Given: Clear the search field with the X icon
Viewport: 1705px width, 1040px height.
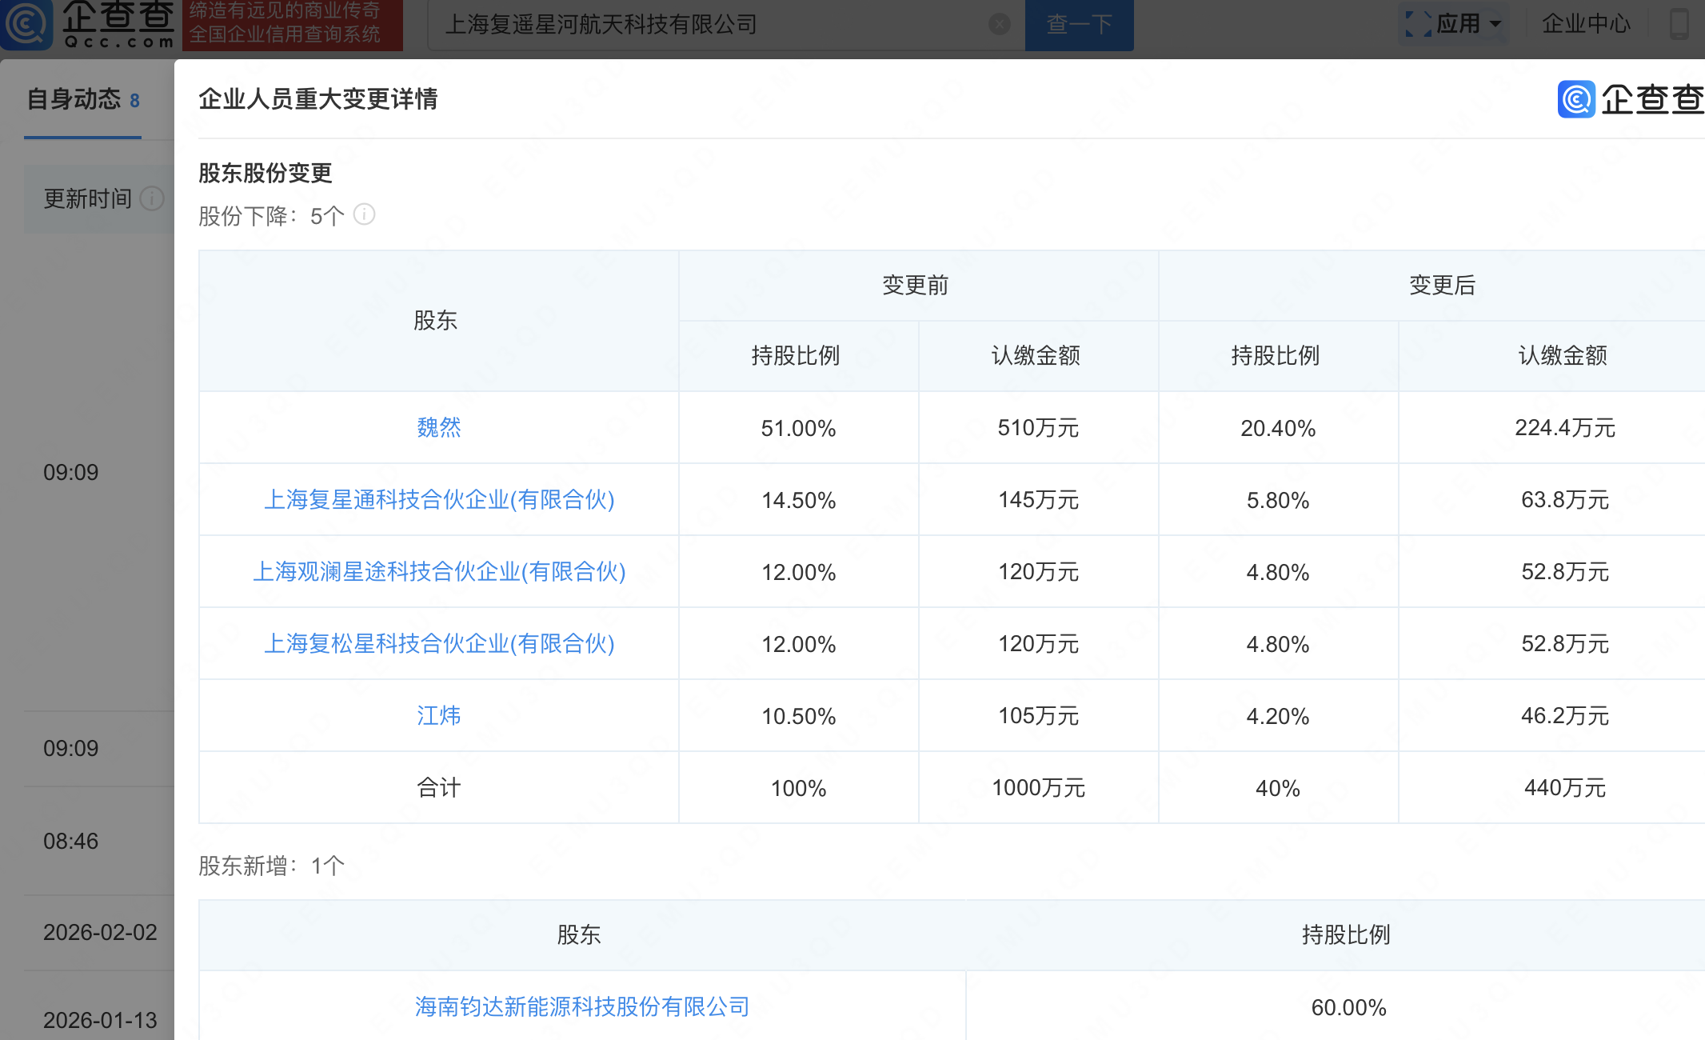Looking at the screenshot, I should tap(999, 24).
